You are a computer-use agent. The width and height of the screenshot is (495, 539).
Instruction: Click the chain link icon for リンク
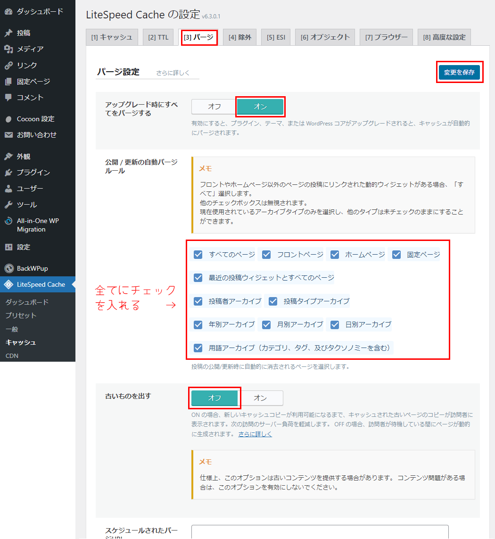(8, 65)
